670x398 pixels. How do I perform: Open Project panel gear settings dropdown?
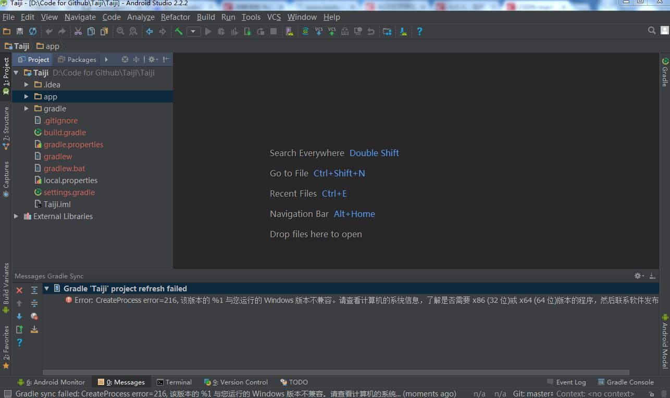[x=153, y=59]
